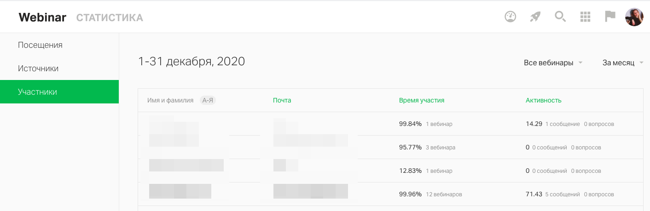The image size is (650, 211).
Task: Click the flag icon in header
Action: [610, 17]
